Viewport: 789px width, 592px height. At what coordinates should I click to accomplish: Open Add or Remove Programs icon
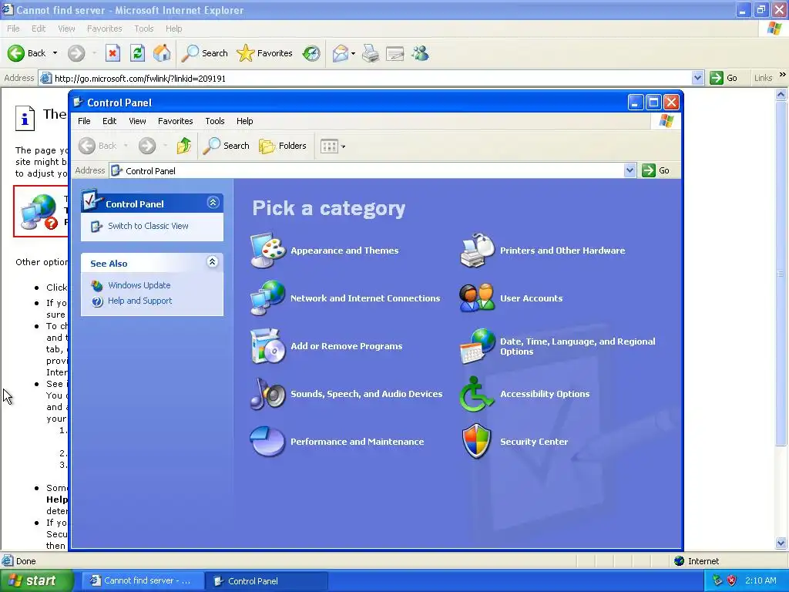click(x=267, y=346)
